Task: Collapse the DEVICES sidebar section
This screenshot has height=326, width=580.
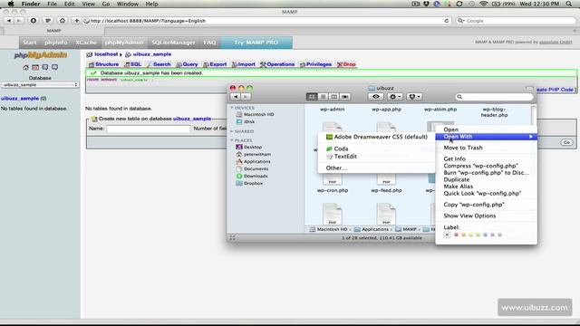Action: [232, 108]
